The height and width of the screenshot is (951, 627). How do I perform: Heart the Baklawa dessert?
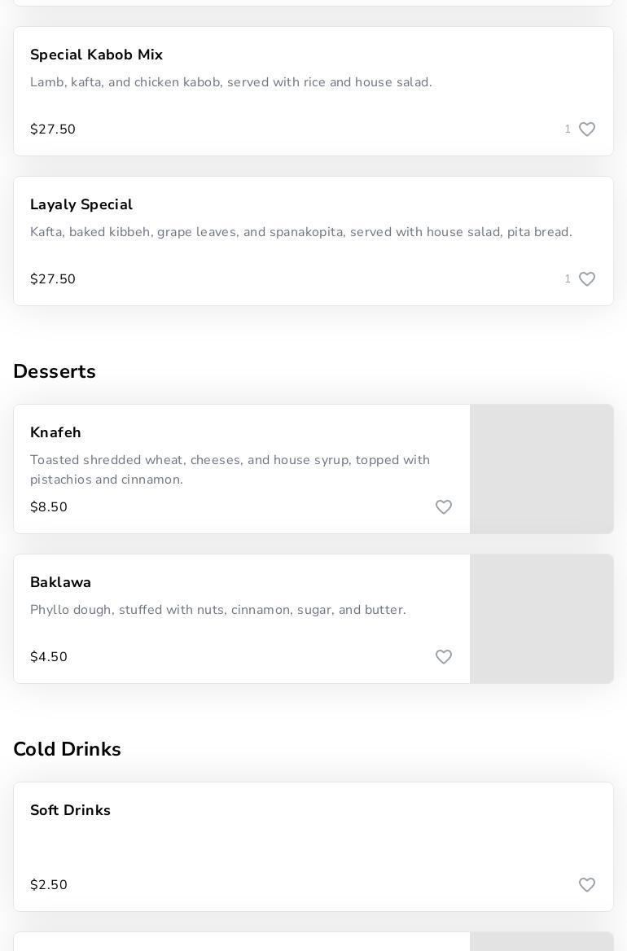(443, 657)
